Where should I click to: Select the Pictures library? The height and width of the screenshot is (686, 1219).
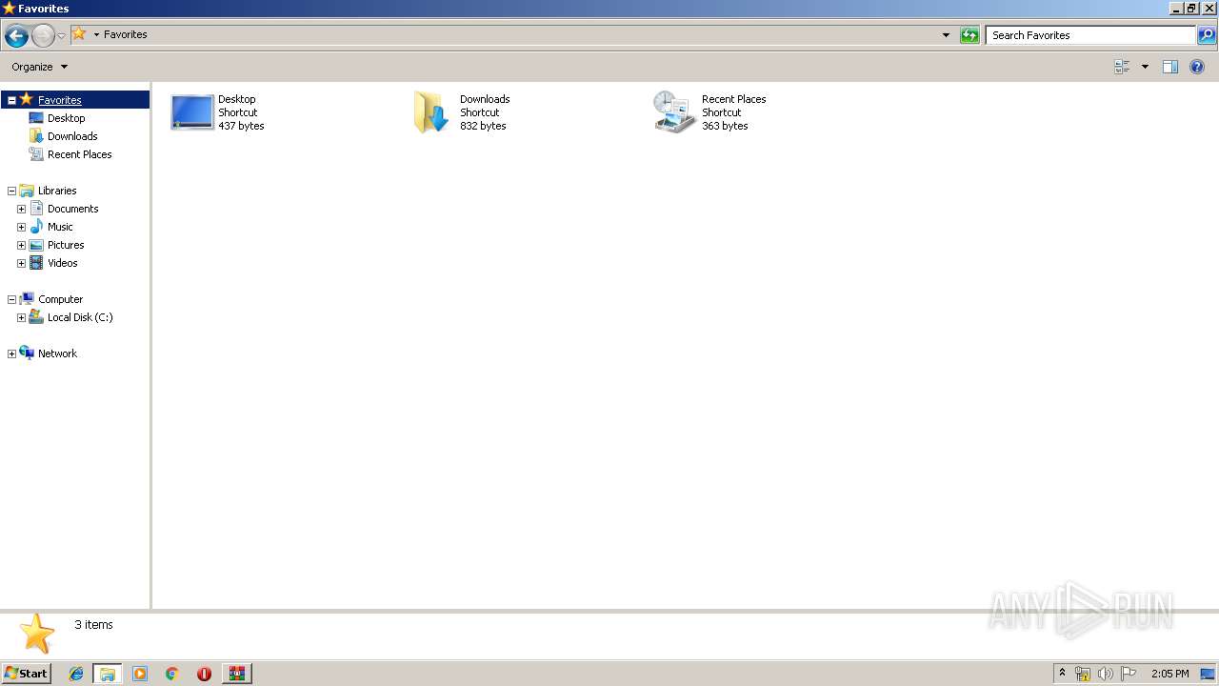coord(66,245)
